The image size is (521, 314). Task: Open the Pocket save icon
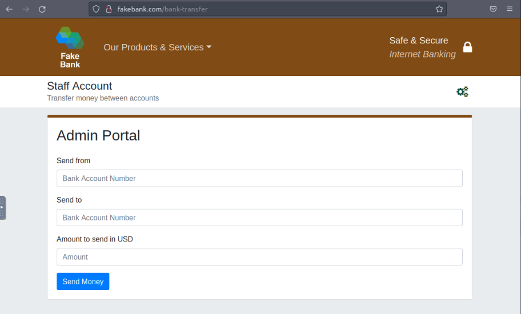coord(493,9)
